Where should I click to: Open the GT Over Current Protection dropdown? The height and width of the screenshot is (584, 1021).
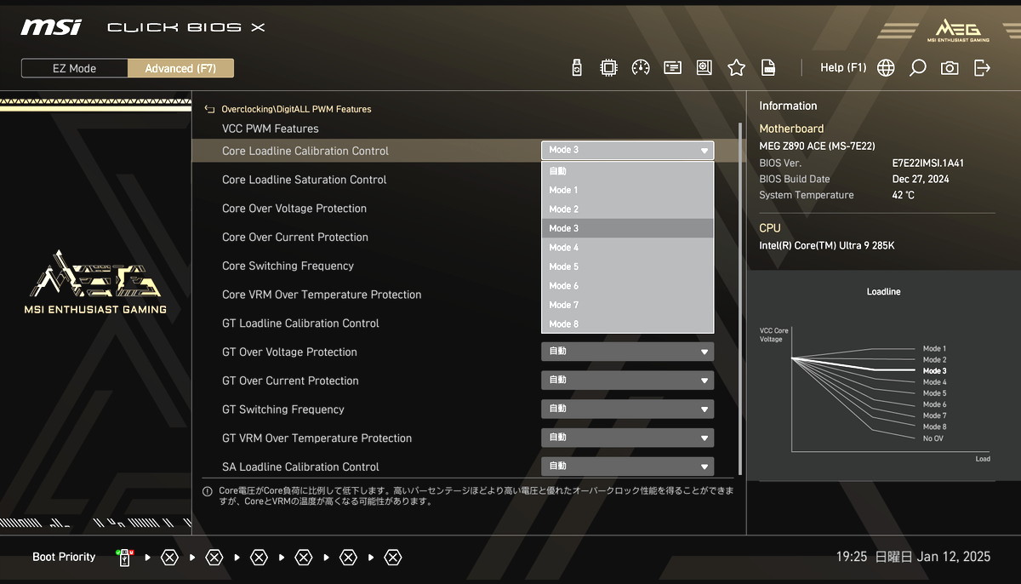click(x=628, y=381)
